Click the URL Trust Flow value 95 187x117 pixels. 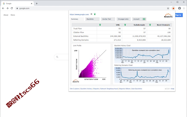[x=120, y=29]
